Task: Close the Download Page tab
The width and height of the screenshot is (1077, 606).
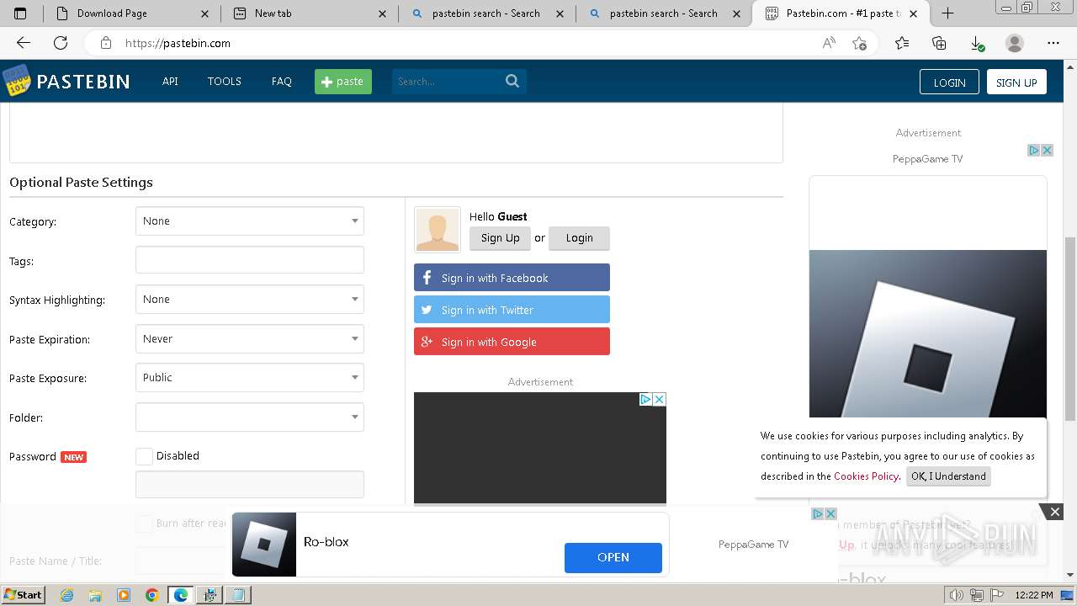Action: point(205,13)
